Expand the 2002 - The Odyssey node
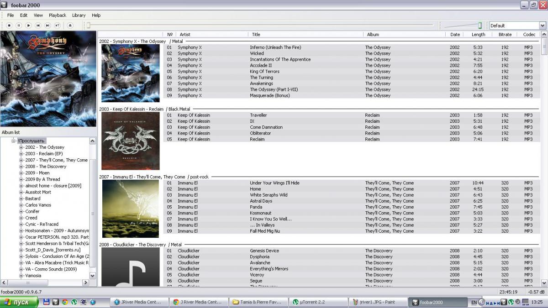 21,147
